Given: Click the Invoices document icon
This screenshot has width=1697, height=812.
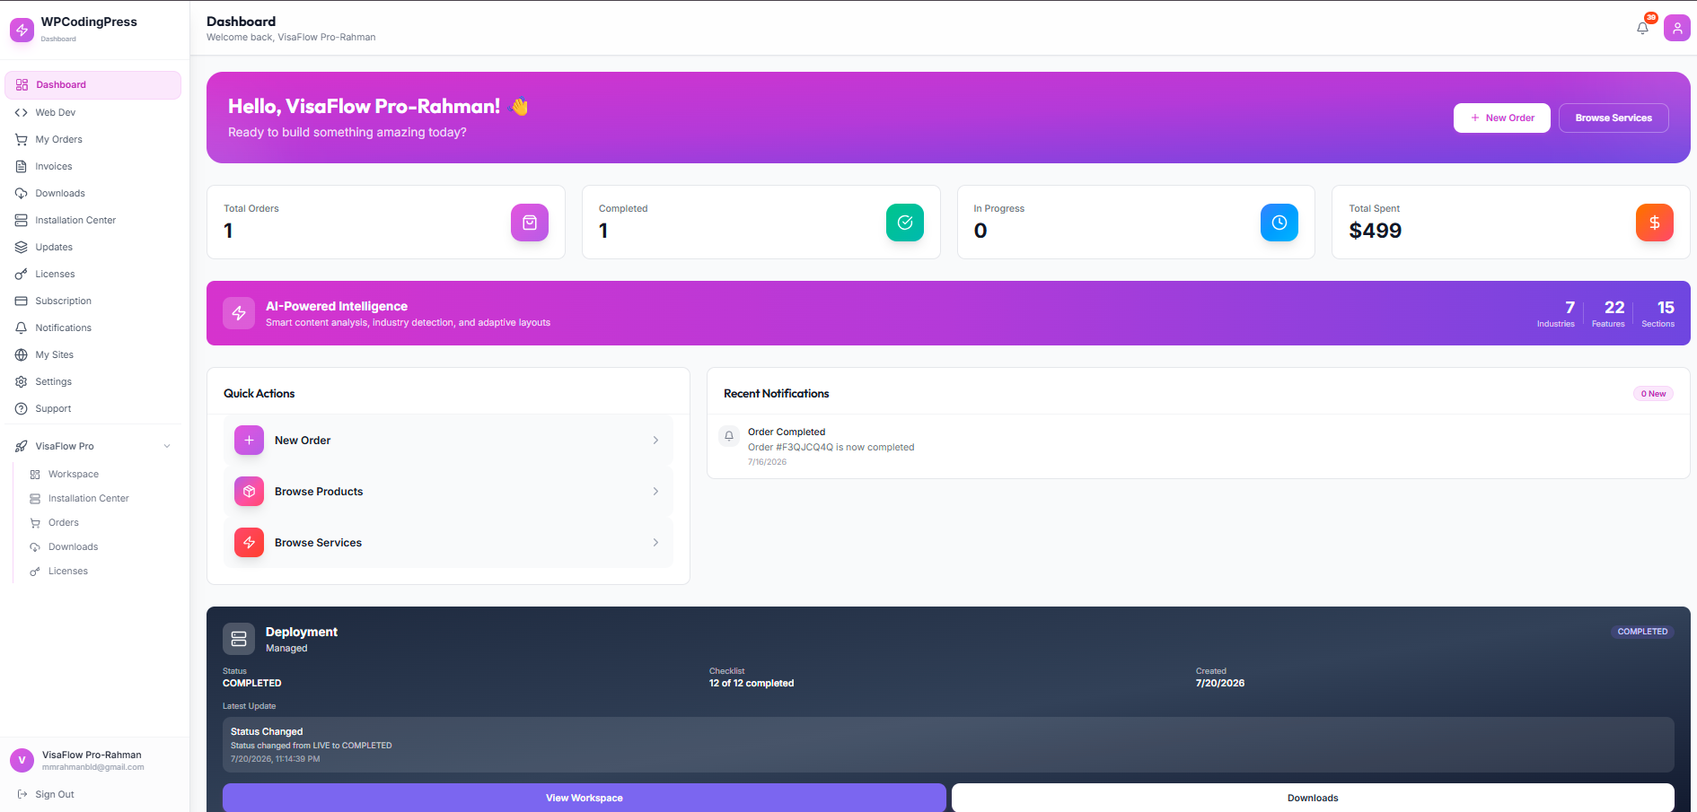Looking at the screenshot, I should click(x=22, y=167).
